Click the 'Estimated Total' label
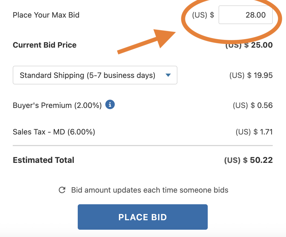This screenshot has width=286, height=237. pyautogui.click(x=43, y=160)
